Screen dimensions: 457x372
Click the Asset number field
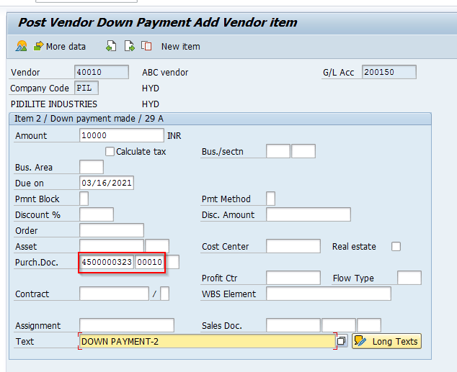coord(112,246)
